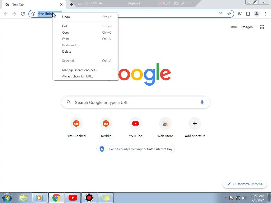
Task: Open the side panel icon
Action: click(x=248, y=14)
